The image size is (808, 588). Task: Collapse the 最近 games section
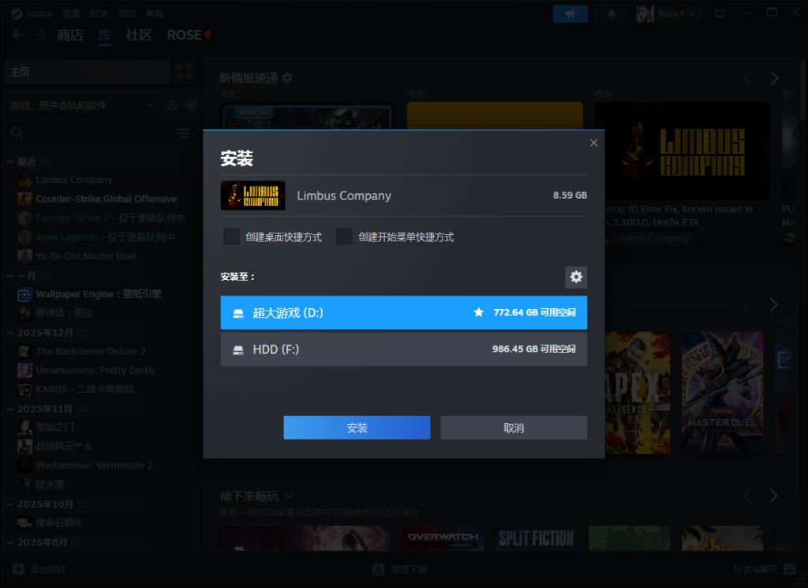coord(9,161)
